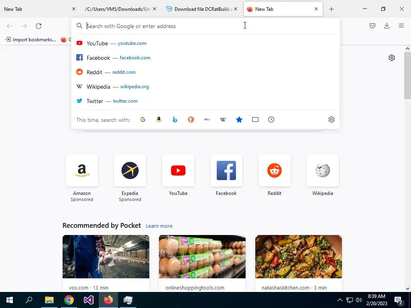411x308 pixels.
Task: Search this time with Wikipedia icon
Action: point(223,120)
